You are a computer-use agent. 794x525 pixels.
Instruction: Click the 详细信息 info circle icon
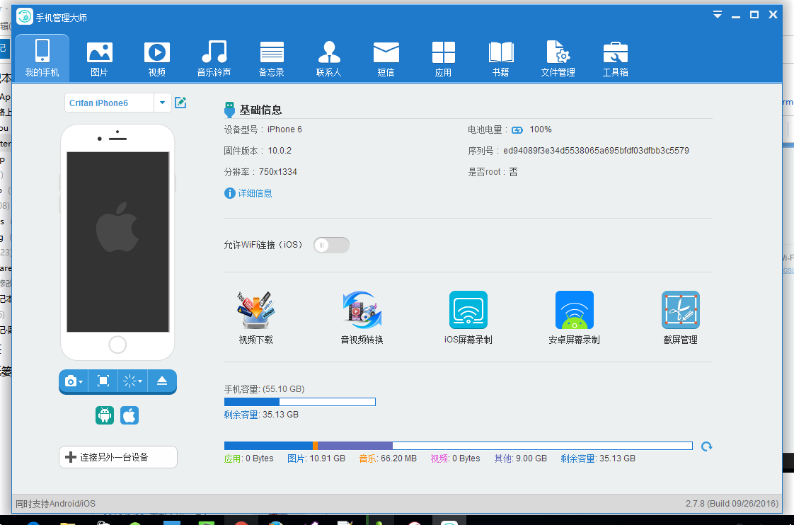[x=230, y=193]
